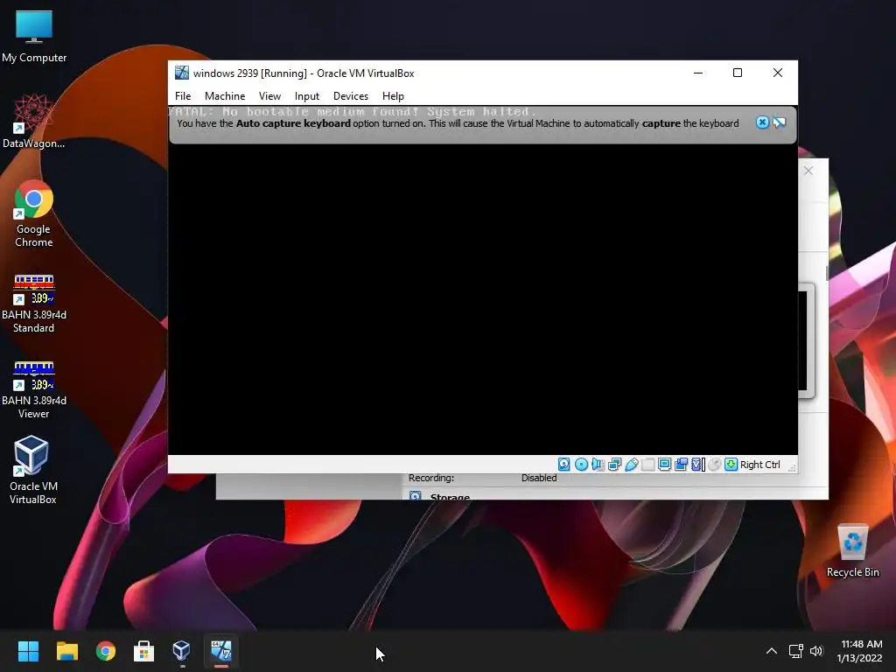Screen dimensions: 896x672
Task: Click the display status bar icon
Action: (x=665, y=465)
